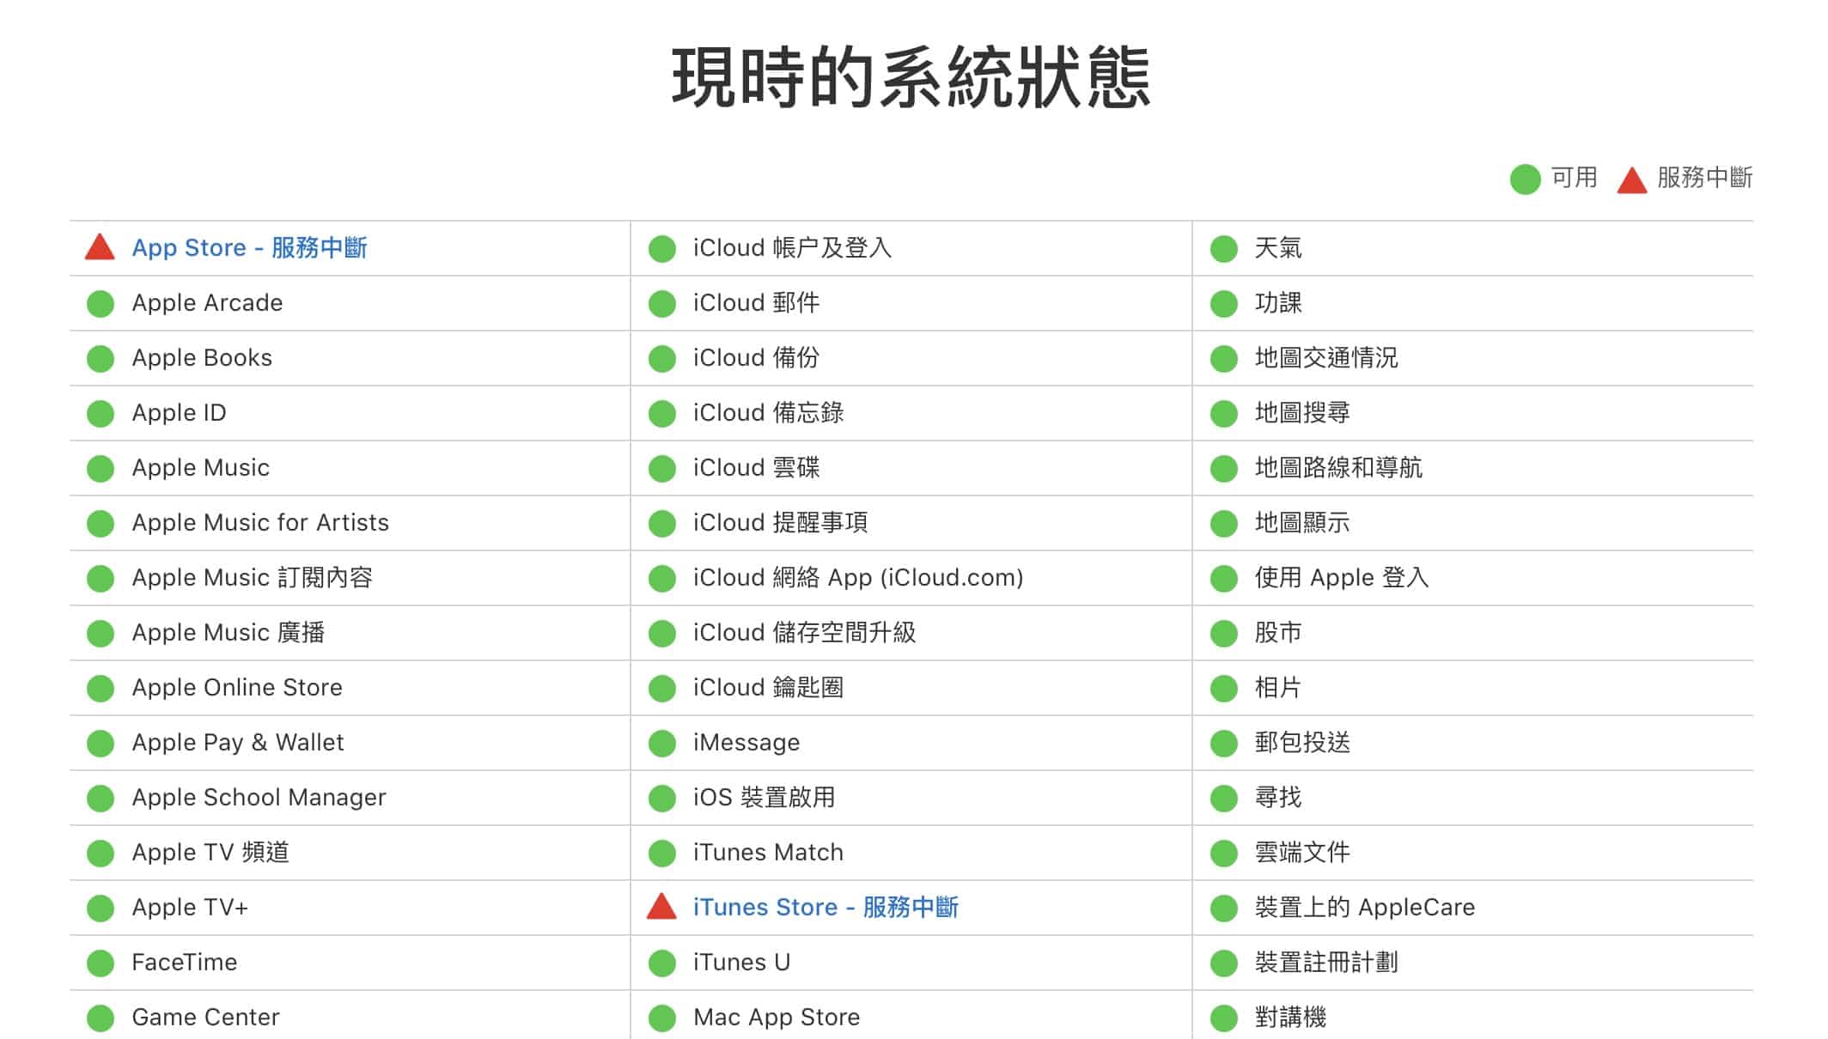
Task: Select the 雲端文件 label
Action: tap(1302, 853)
